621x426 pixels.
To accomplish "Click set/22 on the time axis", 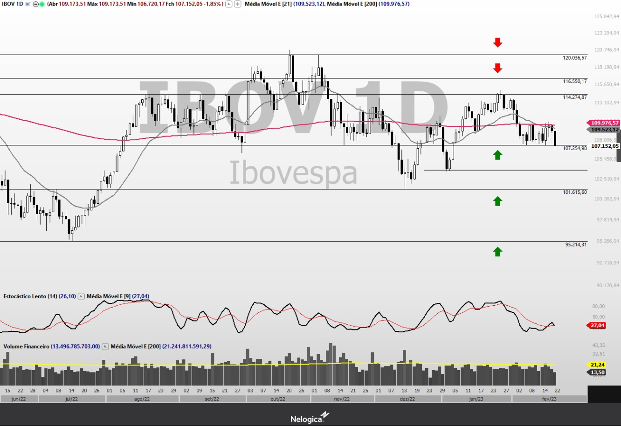I will pyautogui.click(x=212, y=399).
